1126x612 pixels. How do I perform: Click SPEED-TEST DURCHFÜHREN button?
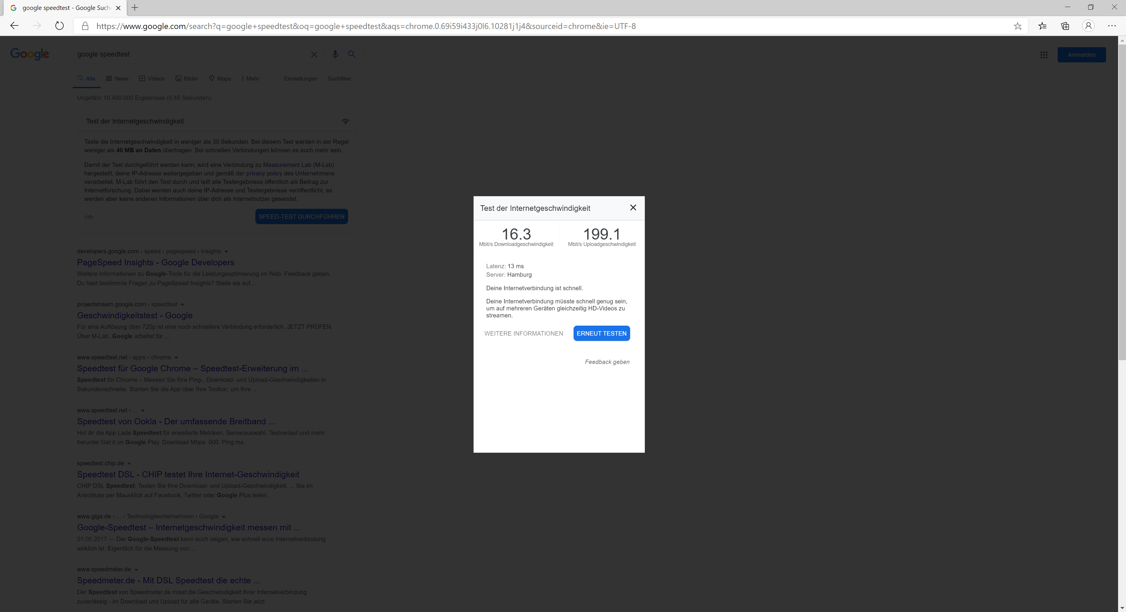(302, 217)
